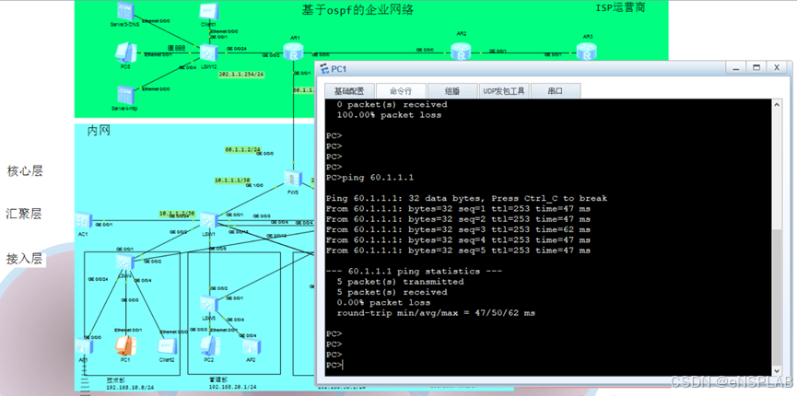The image size is (797, 396).
Task: Click the '100.00% packet loss' line
Action: pyautogui.click(x=390, y=115)
